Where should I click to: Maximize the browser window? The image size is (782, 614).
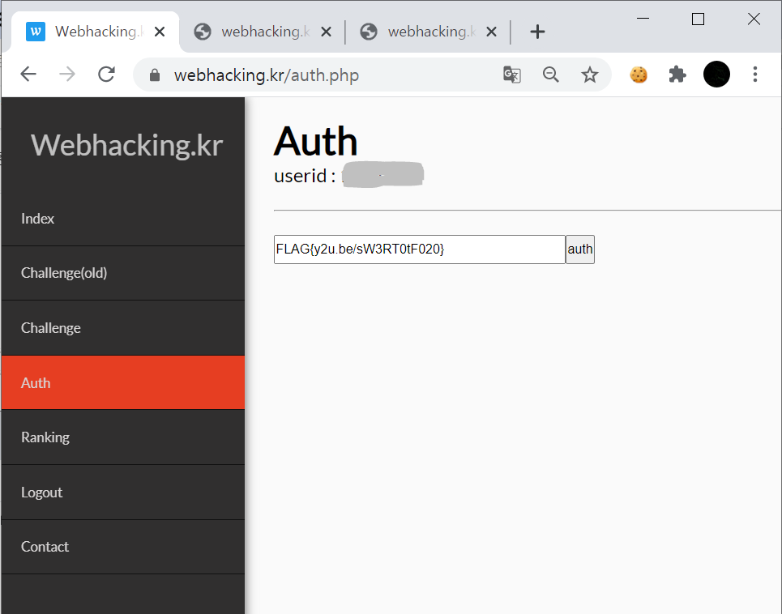pos(698,19)
